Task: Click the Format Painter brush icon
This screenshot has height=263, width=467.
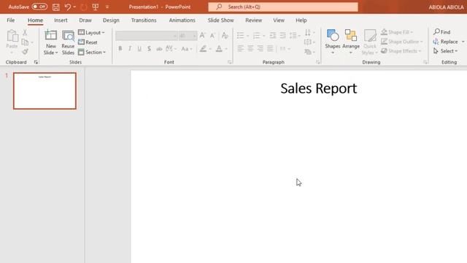Action: [x=25, y=52]
